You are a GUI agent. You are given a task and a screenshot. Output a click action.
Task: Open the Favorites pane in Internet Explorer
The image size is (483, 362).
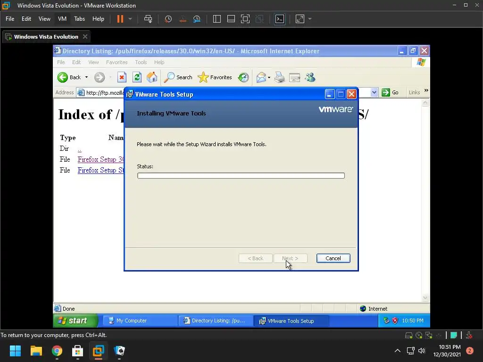pos(215,77)
